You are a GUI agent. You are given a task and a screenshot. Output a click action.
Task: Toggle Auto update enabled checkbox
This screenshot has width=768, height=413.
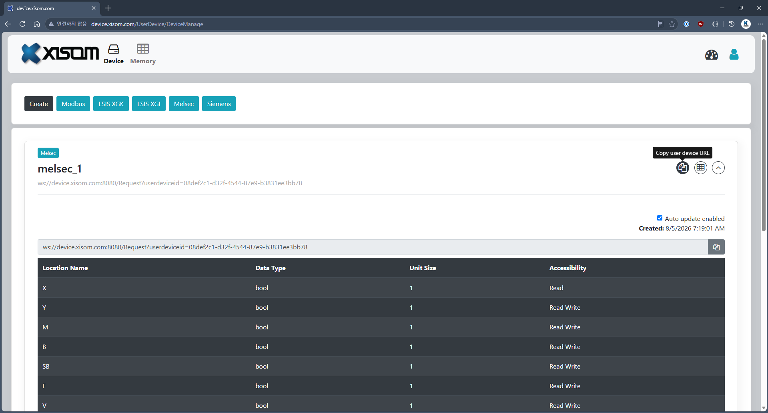[660, 218]
